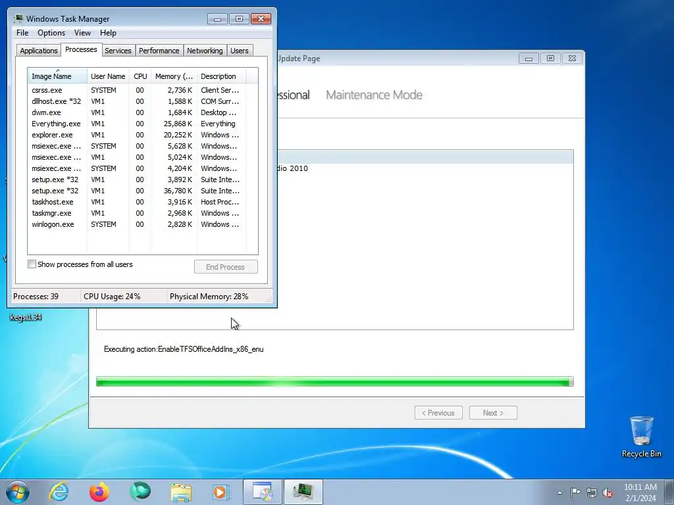
Task: Sort processes by Description column header
Action: click(221, 76)
